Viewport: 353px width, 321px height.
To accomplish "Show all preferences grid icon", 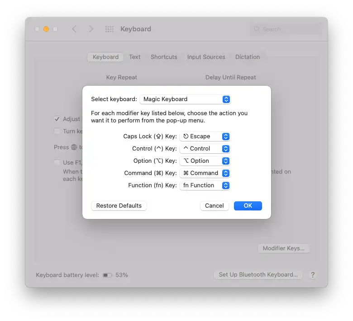I will pos(110,29).
